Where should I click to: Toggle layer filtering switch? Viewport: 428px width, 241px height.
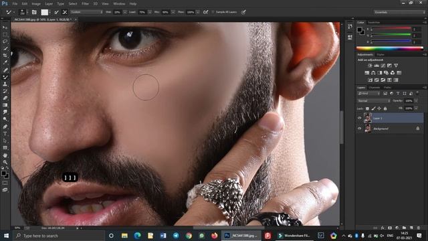click(x=417, y=93)
